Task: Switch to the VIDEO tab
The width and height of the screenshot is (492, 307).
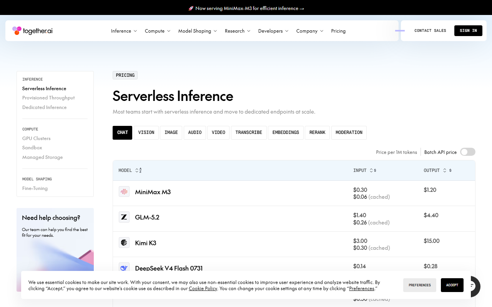Action: tap(218, 133)
